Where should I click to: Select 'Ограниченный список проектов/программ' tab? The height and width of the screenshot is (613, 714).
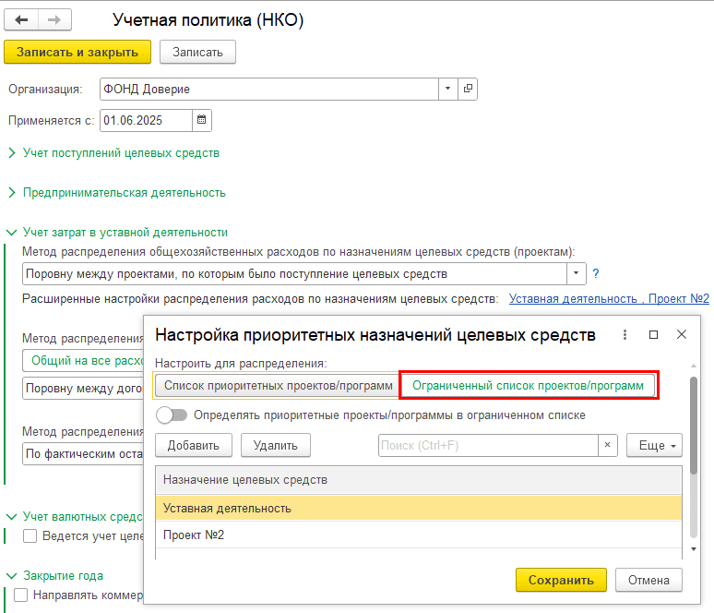click(528, 385)
